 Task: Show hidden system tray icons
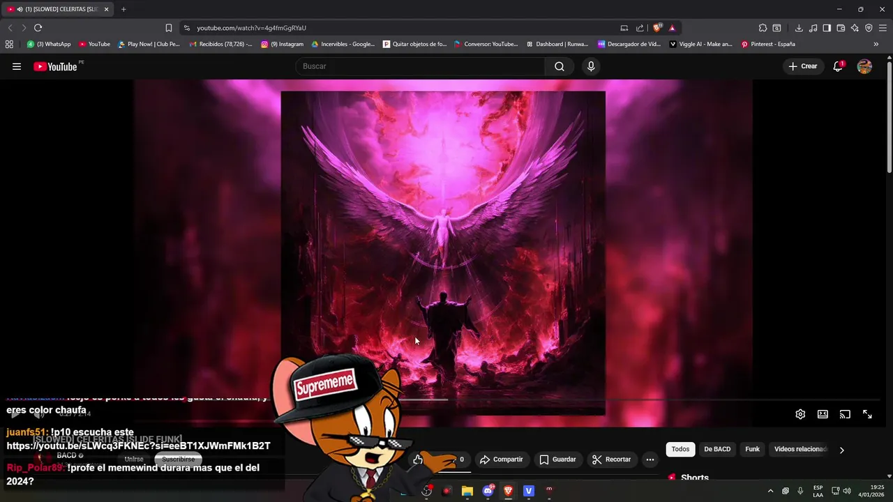(x=770, y=491)
